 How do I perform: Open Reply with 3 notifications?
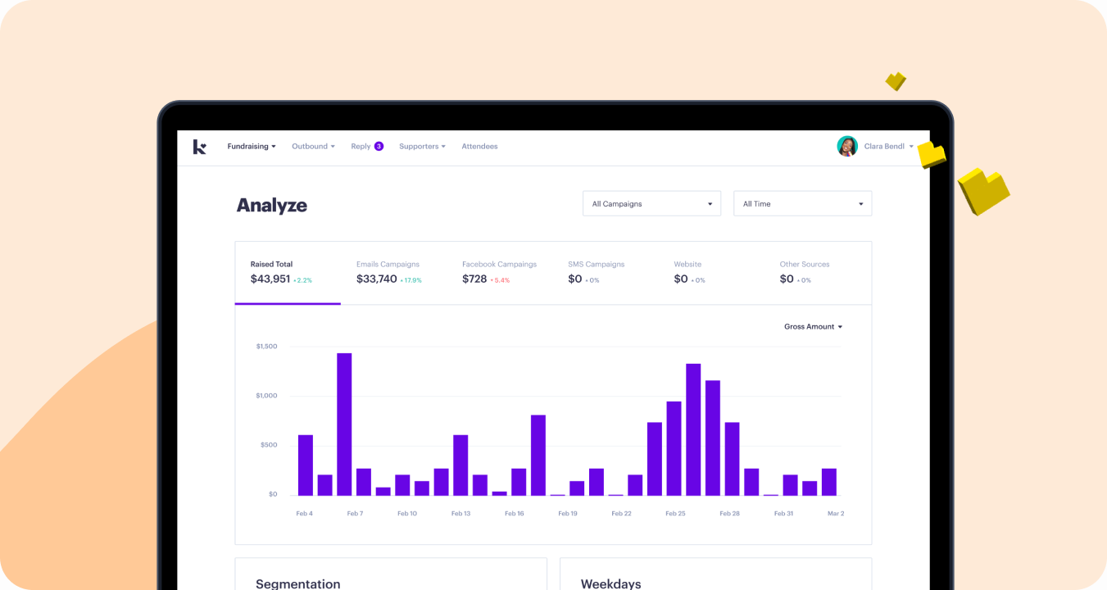367,147
